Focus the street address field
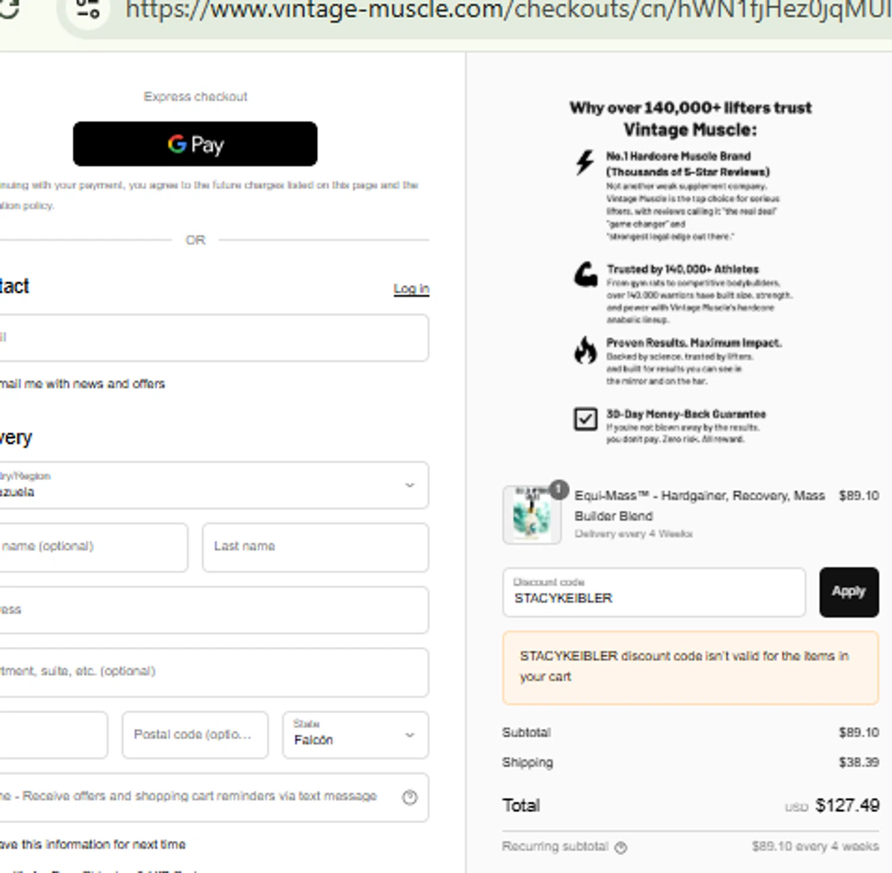This screenshot has width=892, height=873. pyautogui.click(x=214, y=610)
